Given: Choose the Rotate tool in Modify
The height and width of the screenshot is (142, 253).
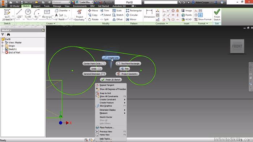Looking at the screenshot, I should click(93, 19).
